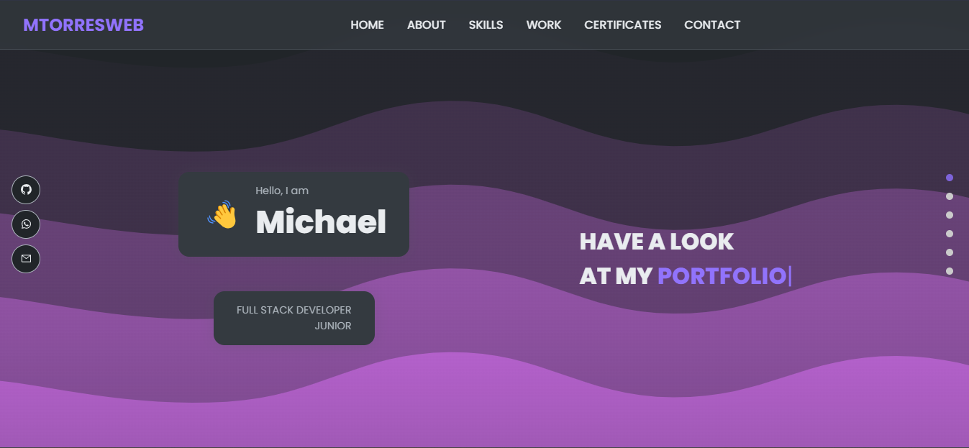Open the ABOUT menu item

pos(426,24)
